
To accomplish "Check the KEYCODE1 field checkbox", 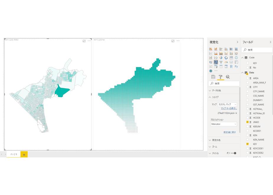I will 247,148.
